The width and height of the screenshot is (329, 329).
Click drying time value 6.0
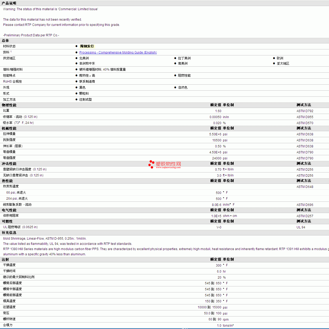pyautogui.click(x=219, y=272)
